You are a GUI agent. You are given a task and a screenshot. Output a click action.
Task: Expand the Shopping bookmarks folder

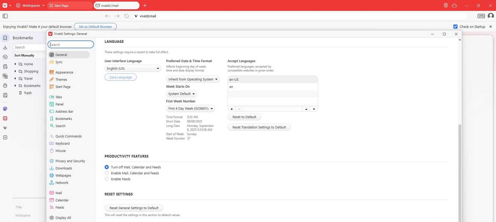(x=15, y=71)
